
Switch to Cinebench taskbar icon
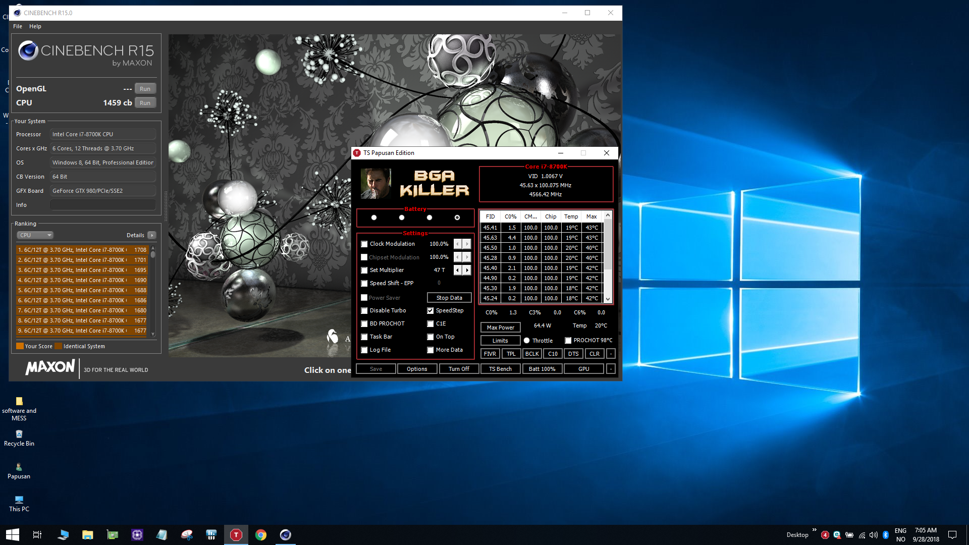click(286, 534)
